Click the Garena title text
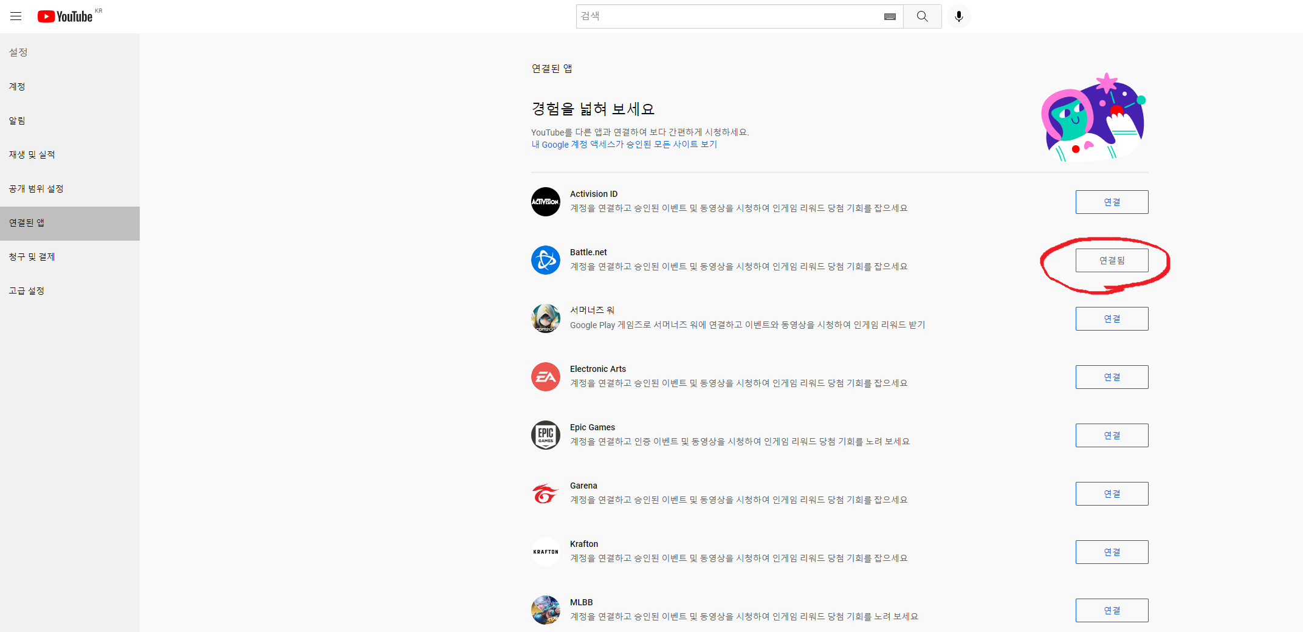The height and width of the screenshot is (632, 1303). pyautogui.click(x=583, y=486)
